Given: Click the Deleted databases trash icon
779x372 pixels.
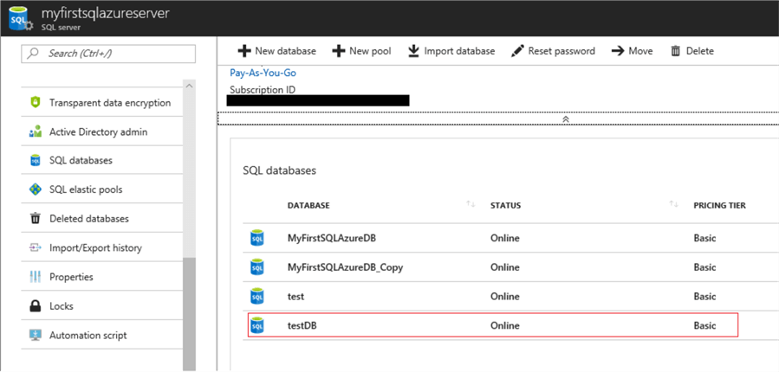Looking at the screenshot, I should pos(36,219).
